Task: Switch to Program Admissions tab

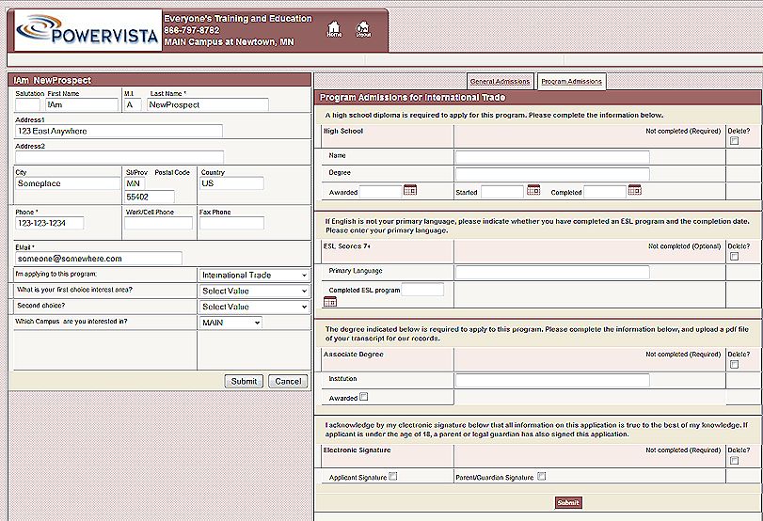Action: click(571, 82)
